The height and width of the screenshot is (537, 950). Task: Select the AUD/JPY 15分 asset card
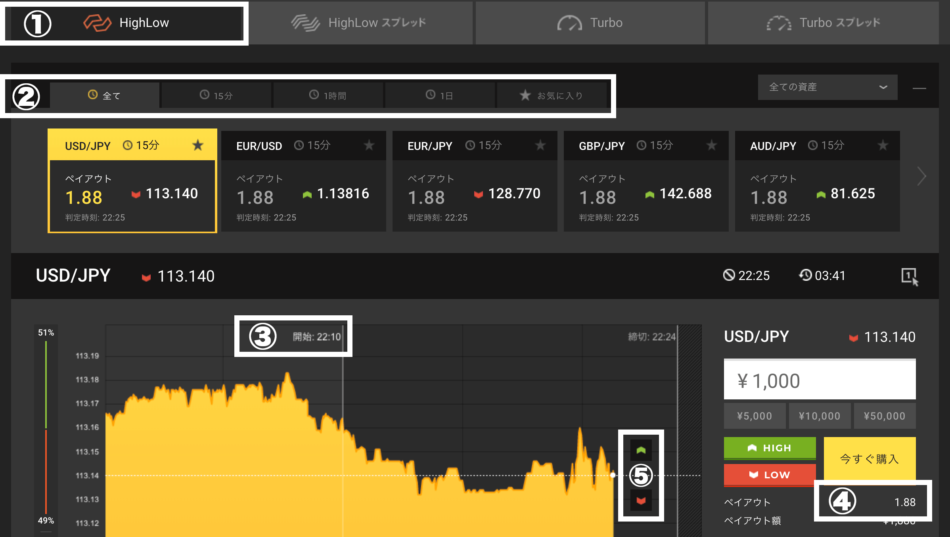click(x=818, y=181)
